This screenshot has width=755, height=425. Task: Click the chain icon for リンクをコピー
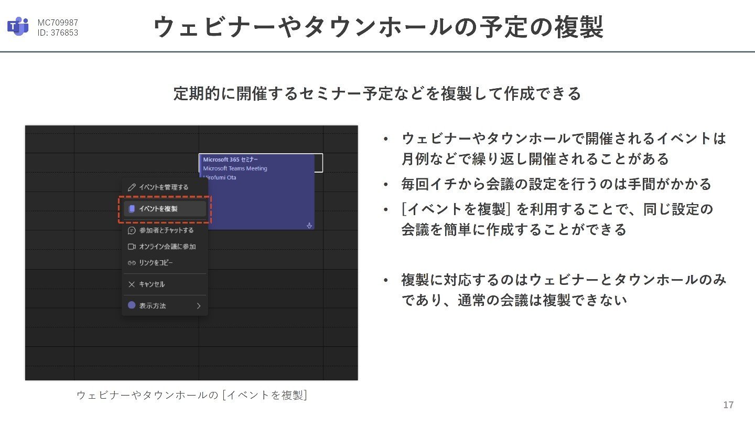tap(132, 263)
